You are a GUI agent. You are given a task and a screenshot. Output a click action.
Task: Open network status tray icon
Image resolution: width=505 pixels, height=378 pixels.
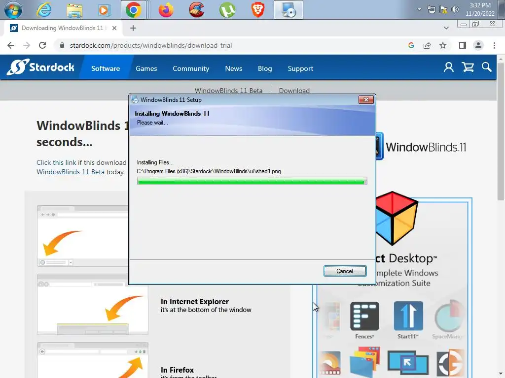[x=431, y=9]
